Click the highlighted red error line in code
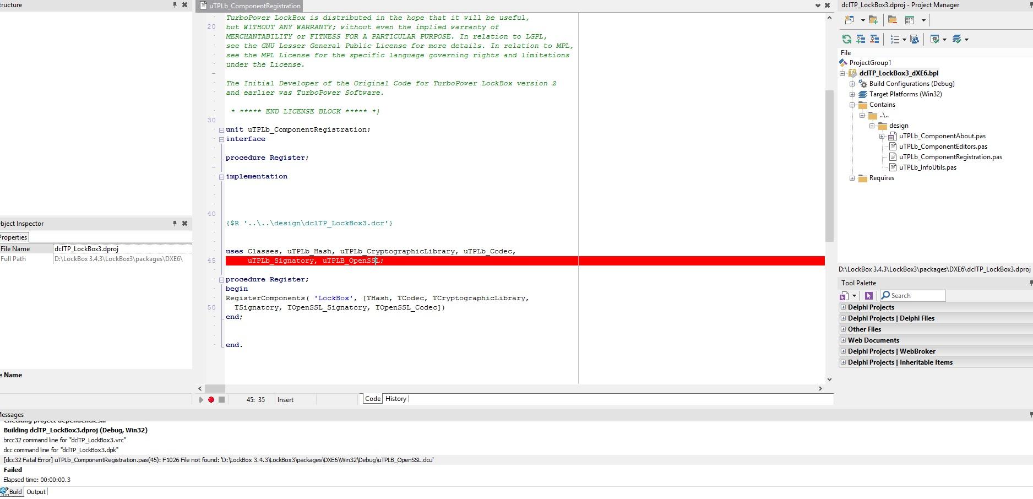1033x499 pixels. [x=525, y=261]
